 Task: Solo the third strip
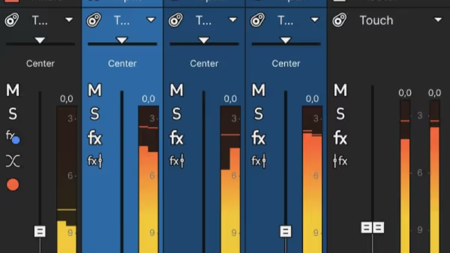click(177, 114)
